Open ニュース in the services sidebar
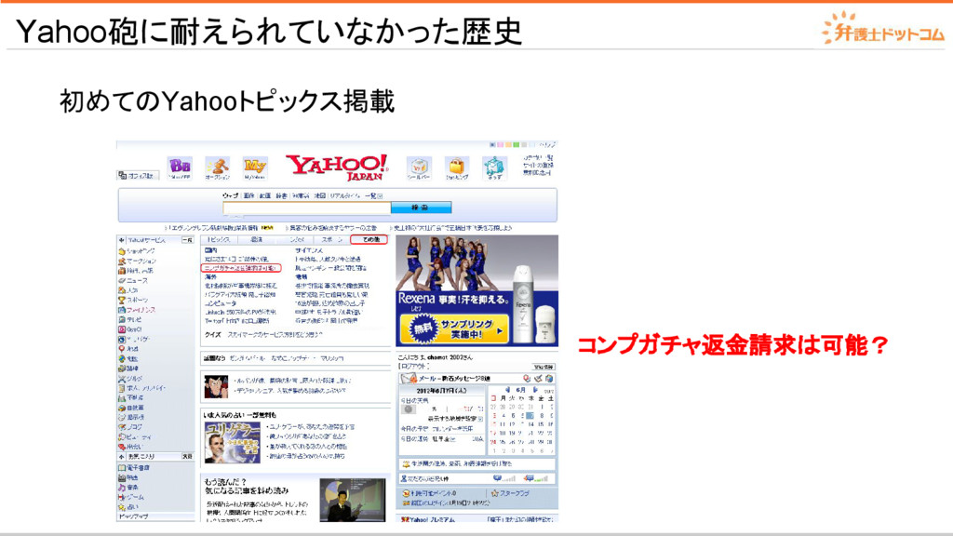The image size is (953, 536). pyautogui.click(x=134, y=281)
